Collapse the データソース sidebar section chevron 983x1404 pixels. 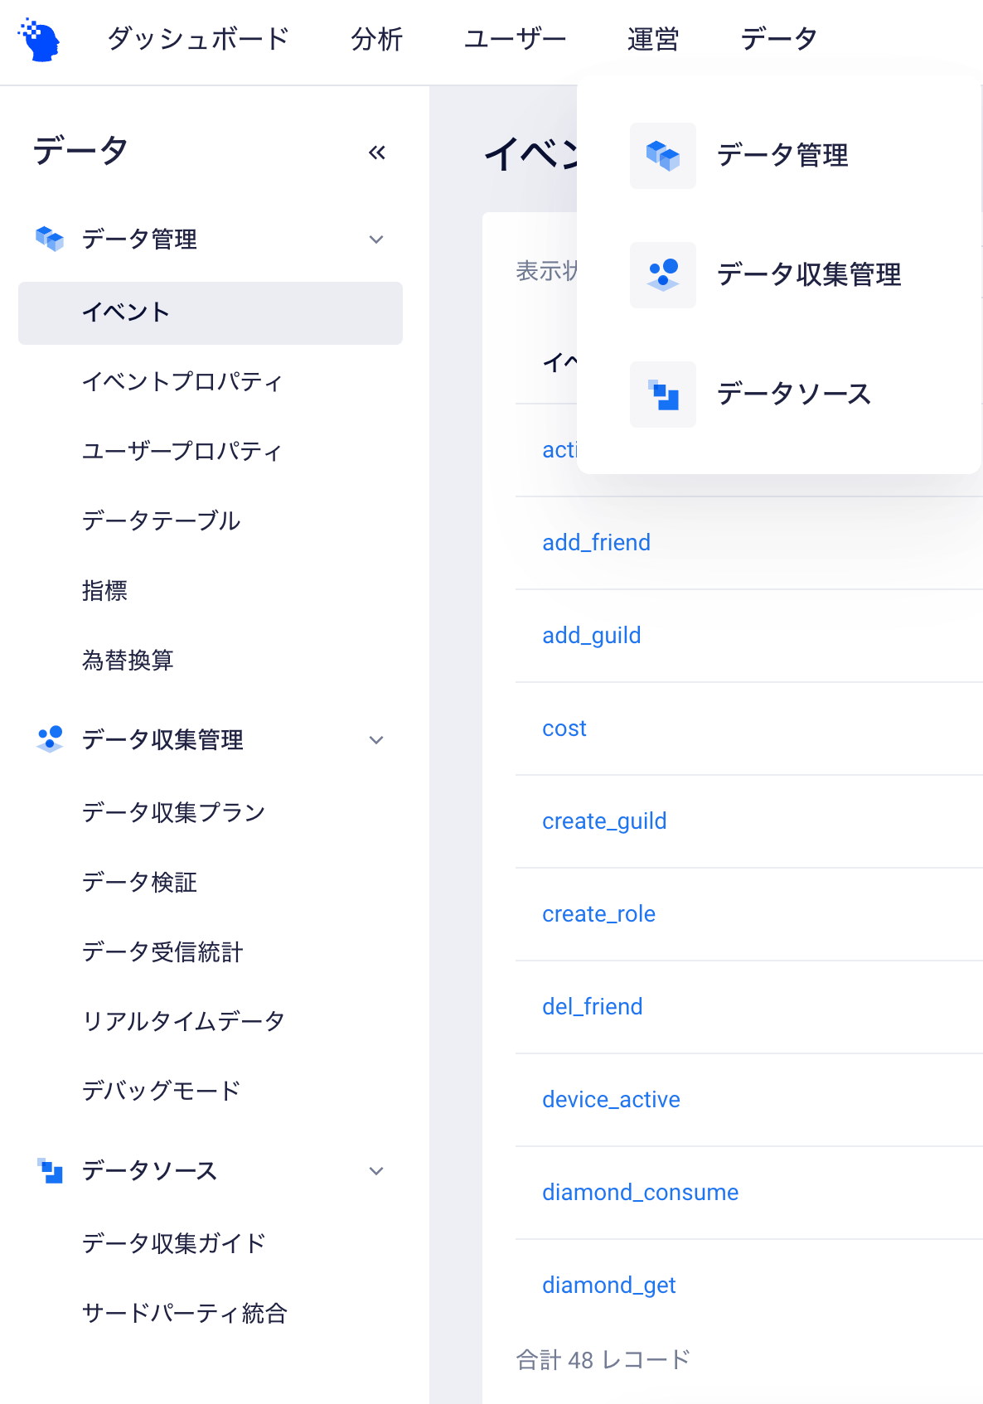pyautogui.click(x=376, y=1171)
